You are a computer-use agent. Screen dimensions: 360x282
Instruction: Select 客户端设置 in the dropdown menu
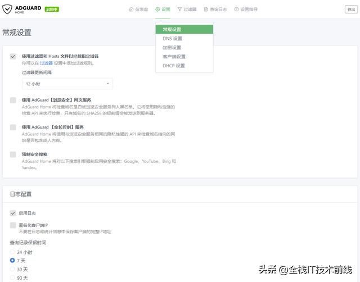click(x=184, y=57)
